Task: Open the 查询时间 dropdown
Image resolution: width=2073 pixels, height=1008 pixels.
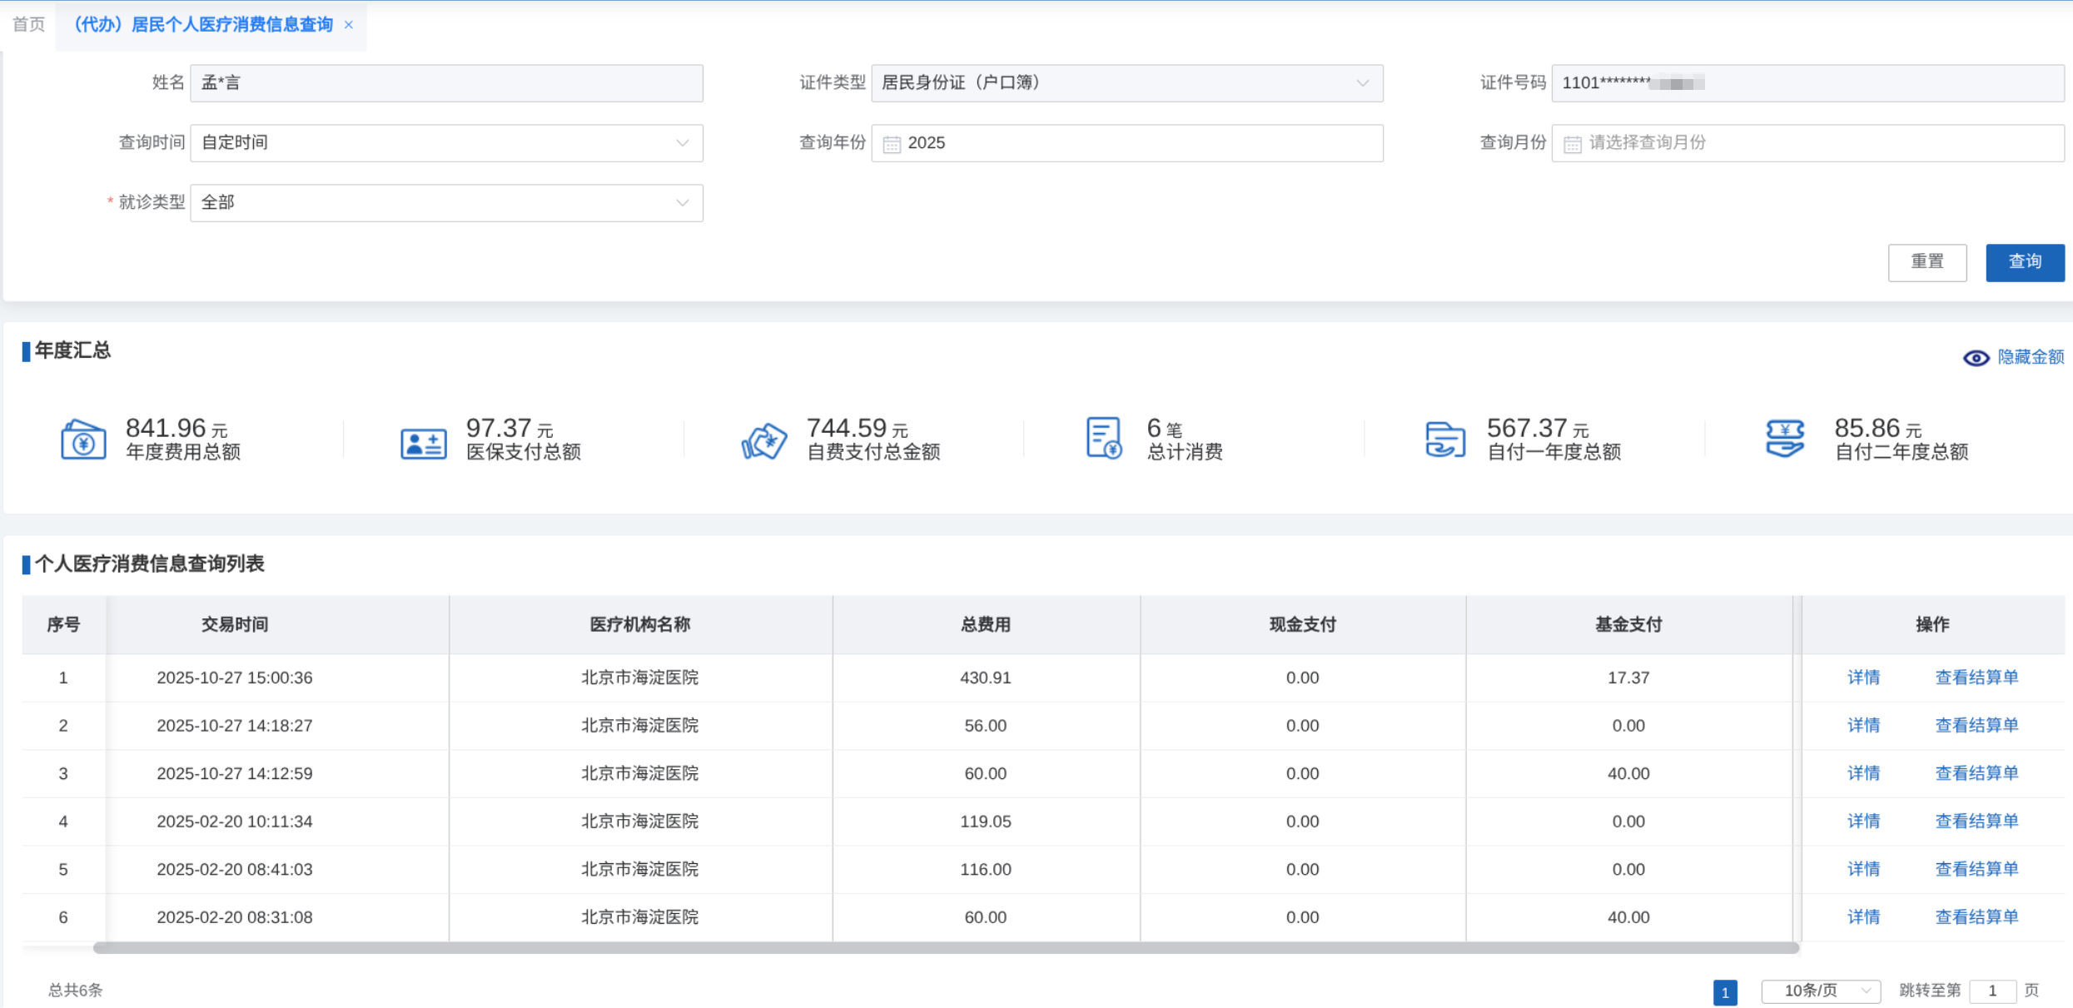Action: point(682,143)
